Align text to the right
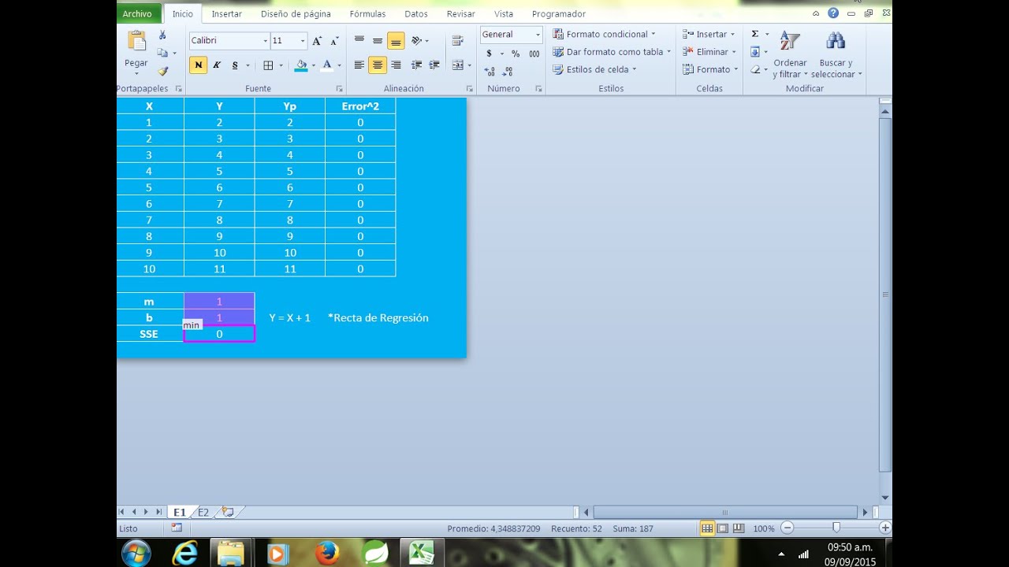This screenshot has height=567, width=1009. click(396, 65)
